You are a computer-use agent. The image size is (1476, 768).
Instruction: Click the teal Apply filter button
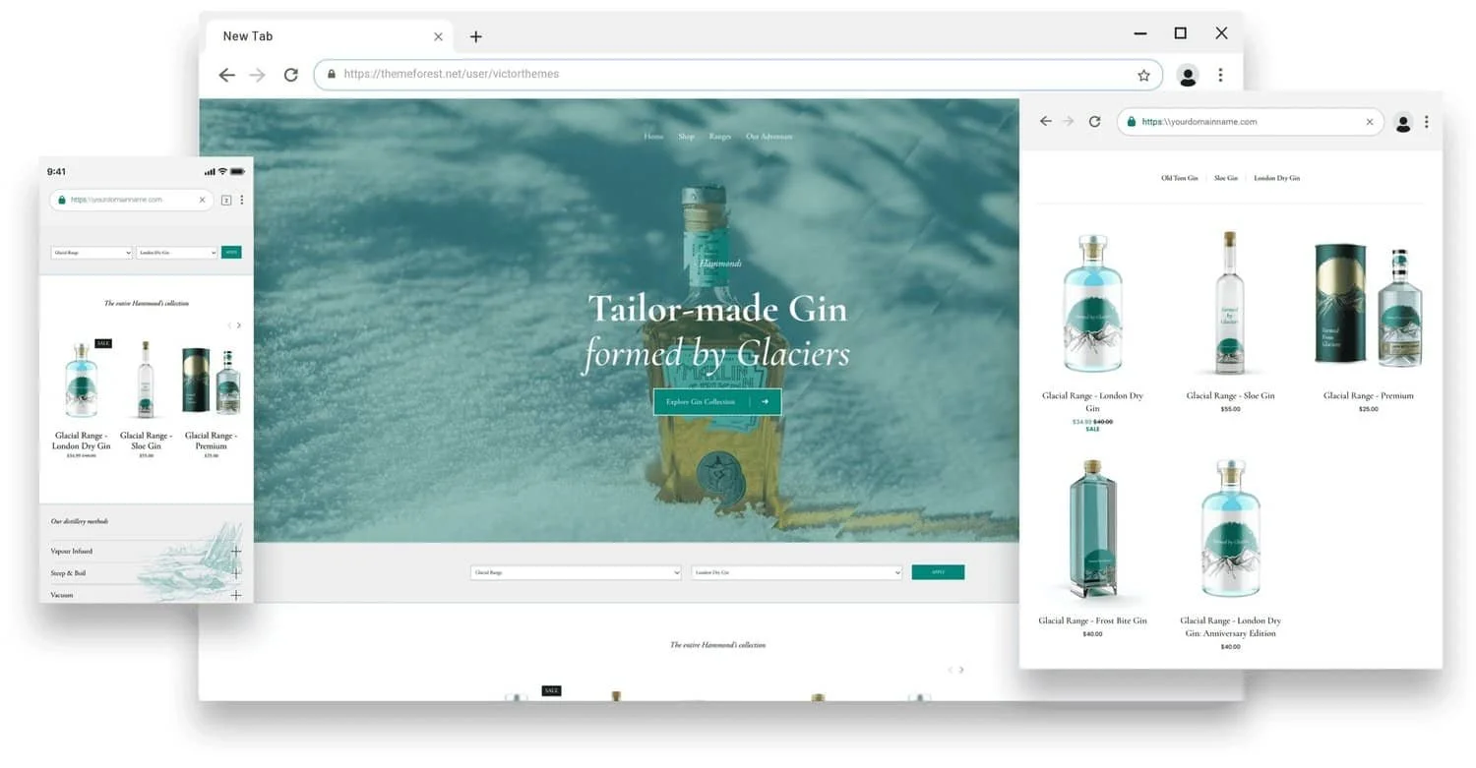[938, 571]
